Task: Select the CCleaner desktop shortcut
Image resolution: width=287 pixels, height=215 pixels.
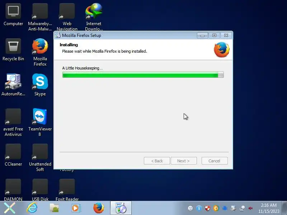Action: point(13,155)
